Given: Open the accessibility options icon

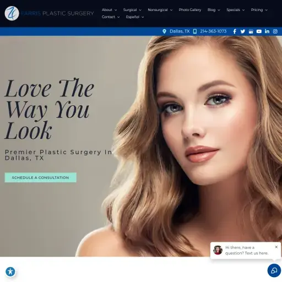Looking at the screenshot, I should point(10,272).
